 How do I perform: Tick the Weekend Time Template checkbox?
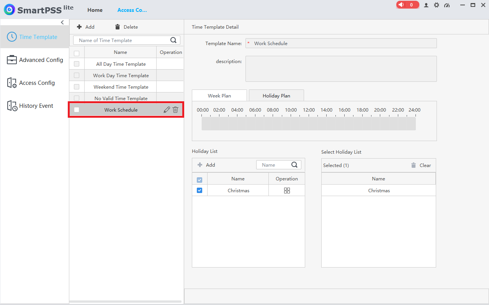[x=77, y=87]
